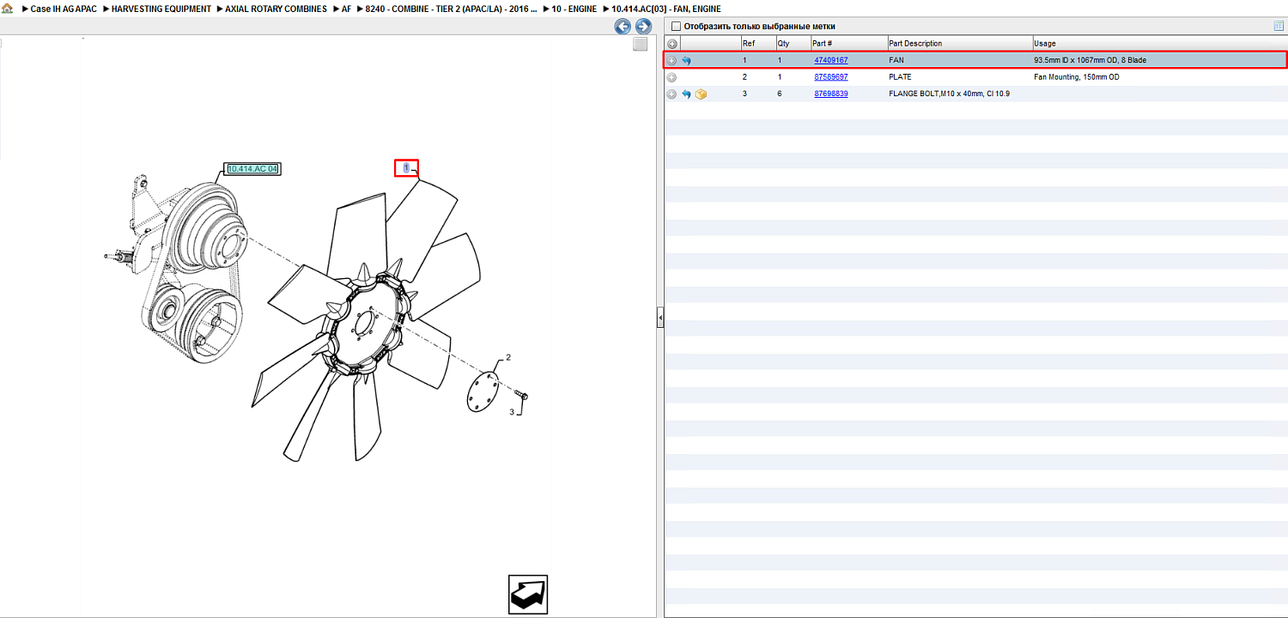The height and width of the screenshot is (618, 1288).
Task: Select the PLATE description cell
Action: point(900,77)
